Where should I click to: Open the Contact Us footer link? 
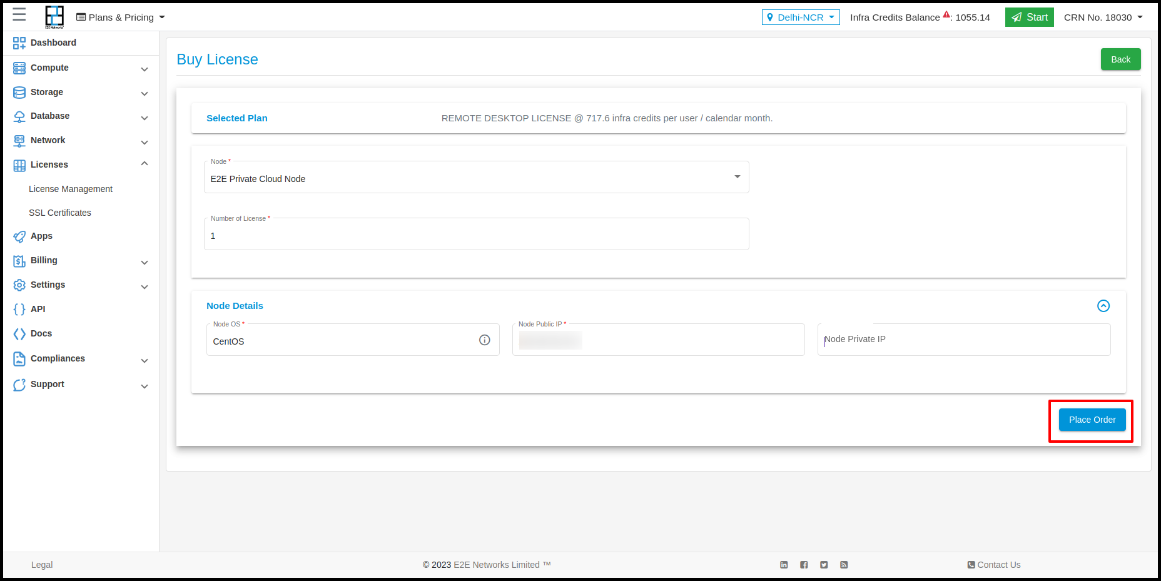coord(994,565)
